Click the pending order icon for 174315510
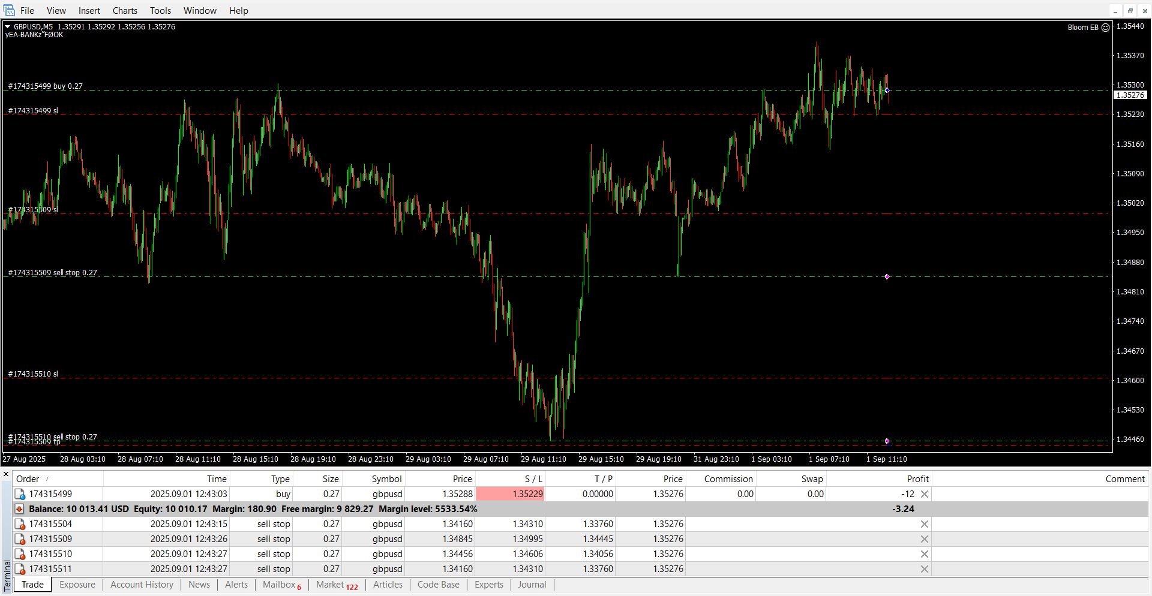Screen dimensions: 1152x596 pos(20,554)
